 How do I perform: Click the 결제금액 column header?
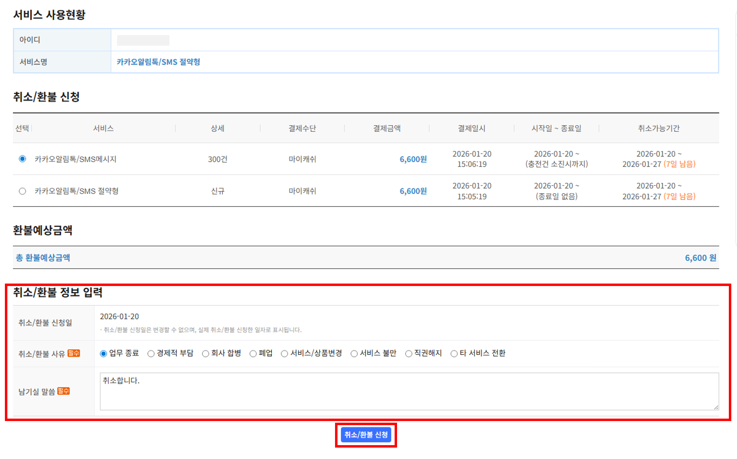point(386,128)
